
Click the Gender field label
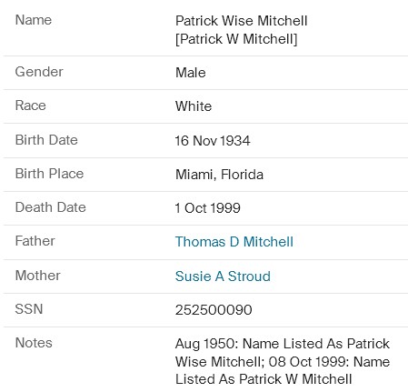click(x=39, y=72)
